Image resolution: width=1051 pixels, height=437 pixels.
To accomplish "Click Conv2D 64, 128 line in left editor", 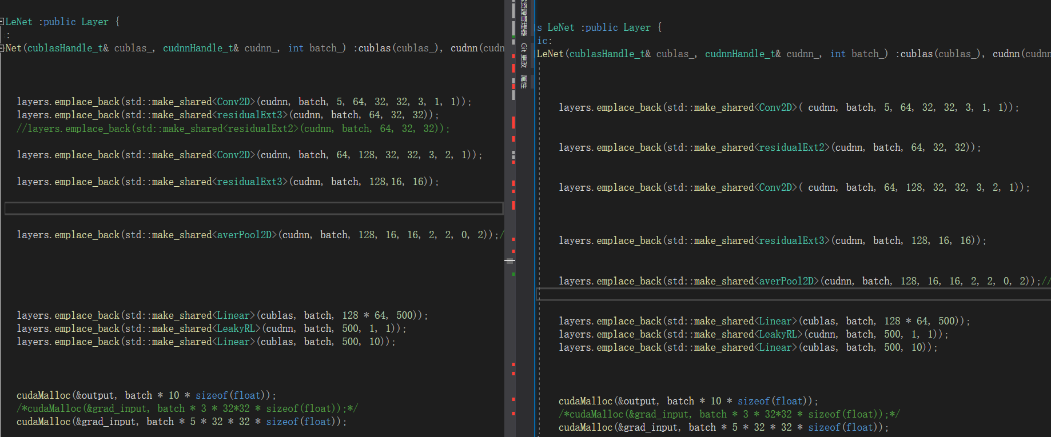I will 249,155.
